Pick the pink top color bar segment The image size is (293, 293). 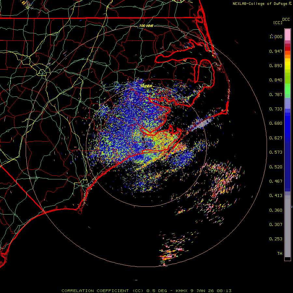[x=287, y=35]
